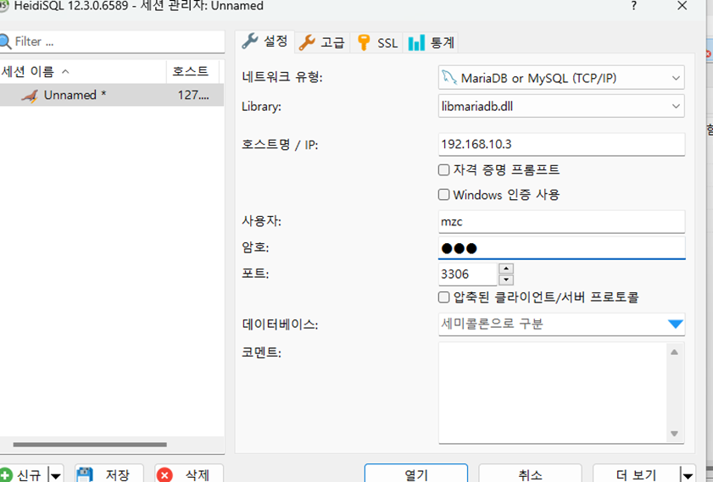
Task: Enable 자격 증명 프롬프트 checkbox
Action: [x=443, y=170]
